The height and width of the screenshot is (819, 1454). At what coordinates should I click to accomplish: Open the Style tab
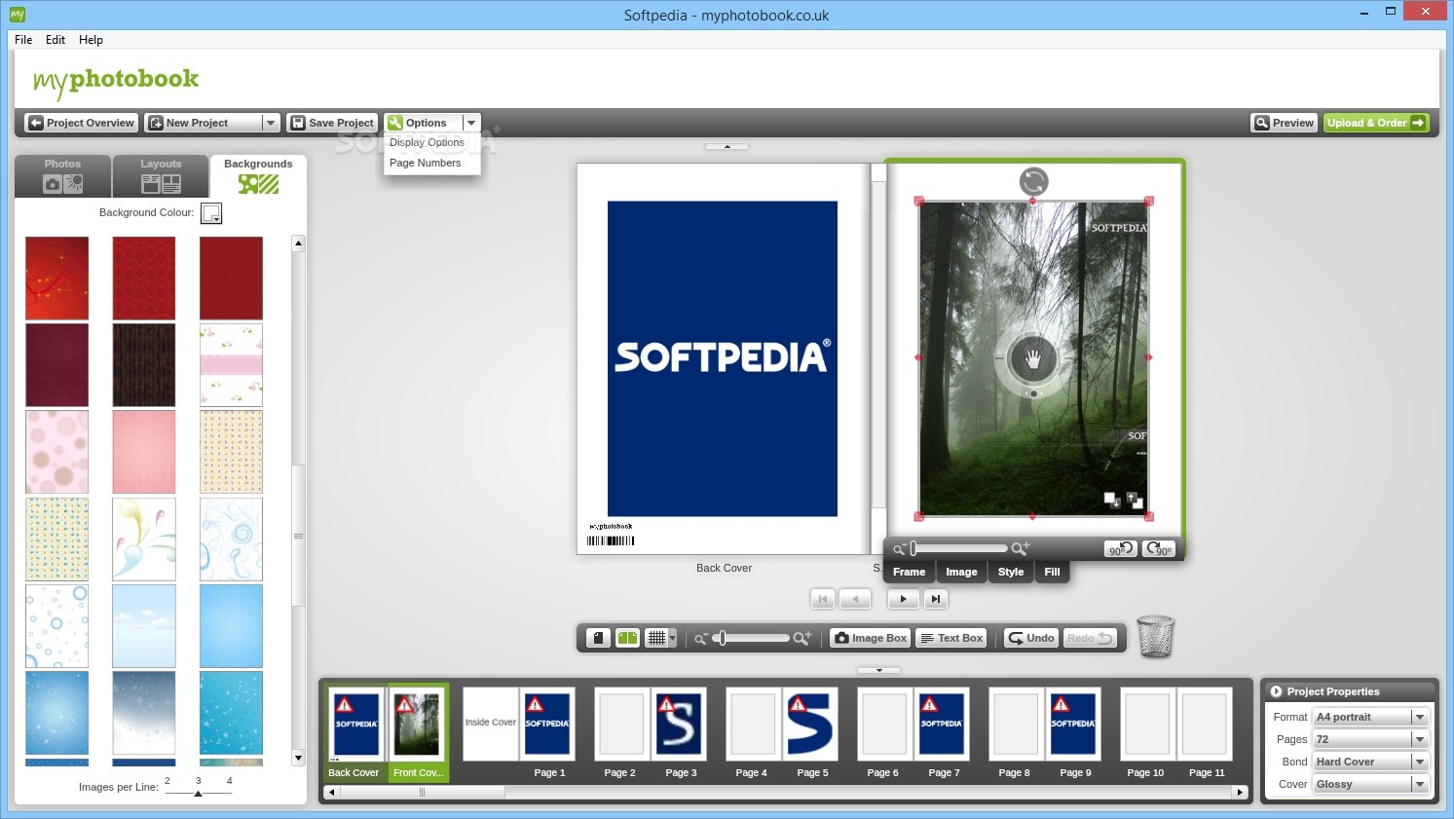coord(1011,572)
